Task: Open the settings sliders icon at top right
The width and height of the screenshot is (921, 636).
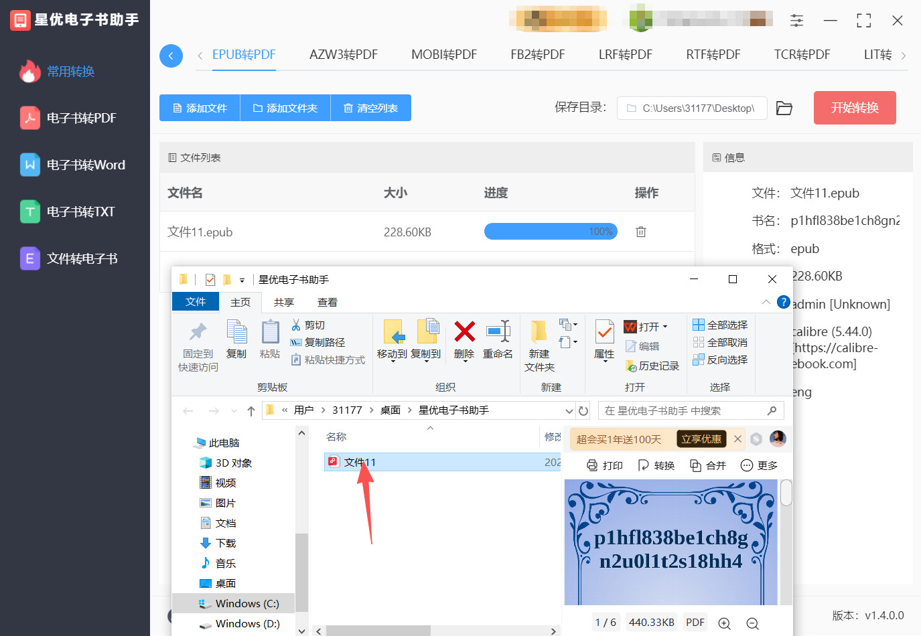Action: (x=796, y=20)
